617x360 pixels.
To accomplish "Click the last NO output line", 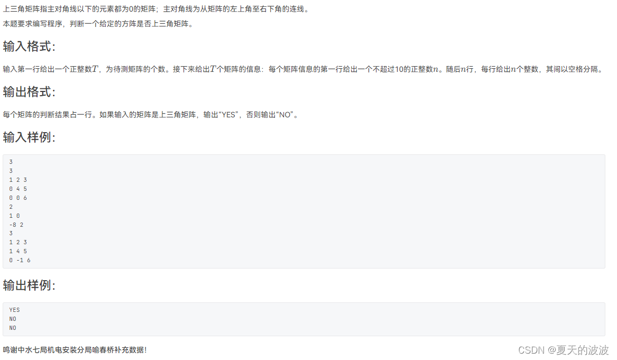I will tap(13, 328).
